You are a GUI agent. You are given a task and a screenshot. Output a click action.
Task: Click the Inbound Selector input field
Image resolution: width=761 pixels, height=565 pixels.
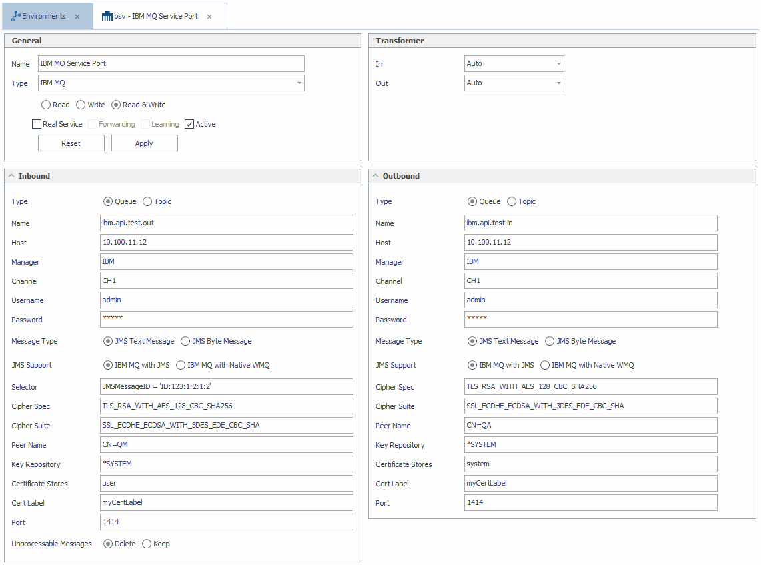[227, 387]
